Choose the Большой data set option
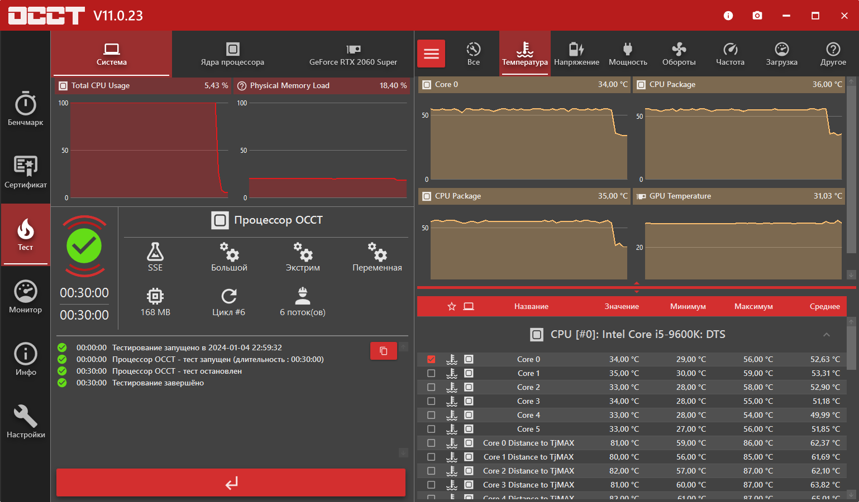The width and height of the screenshot is (859, 502). [229, 257]
